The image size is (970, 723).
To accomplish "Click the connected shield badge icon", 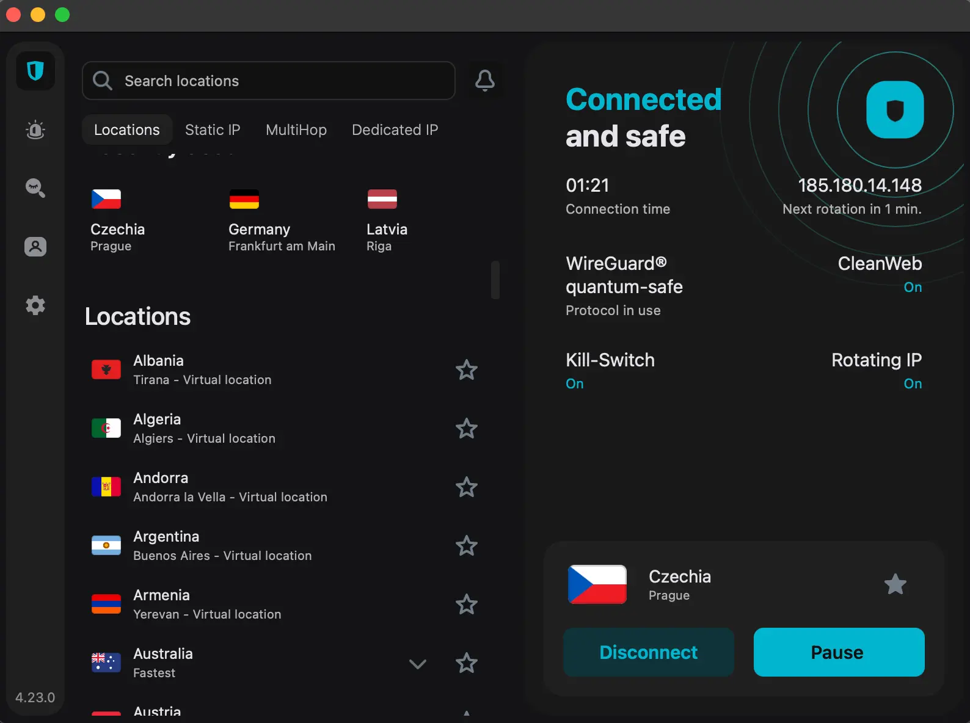I will click(x=895, y=110).
